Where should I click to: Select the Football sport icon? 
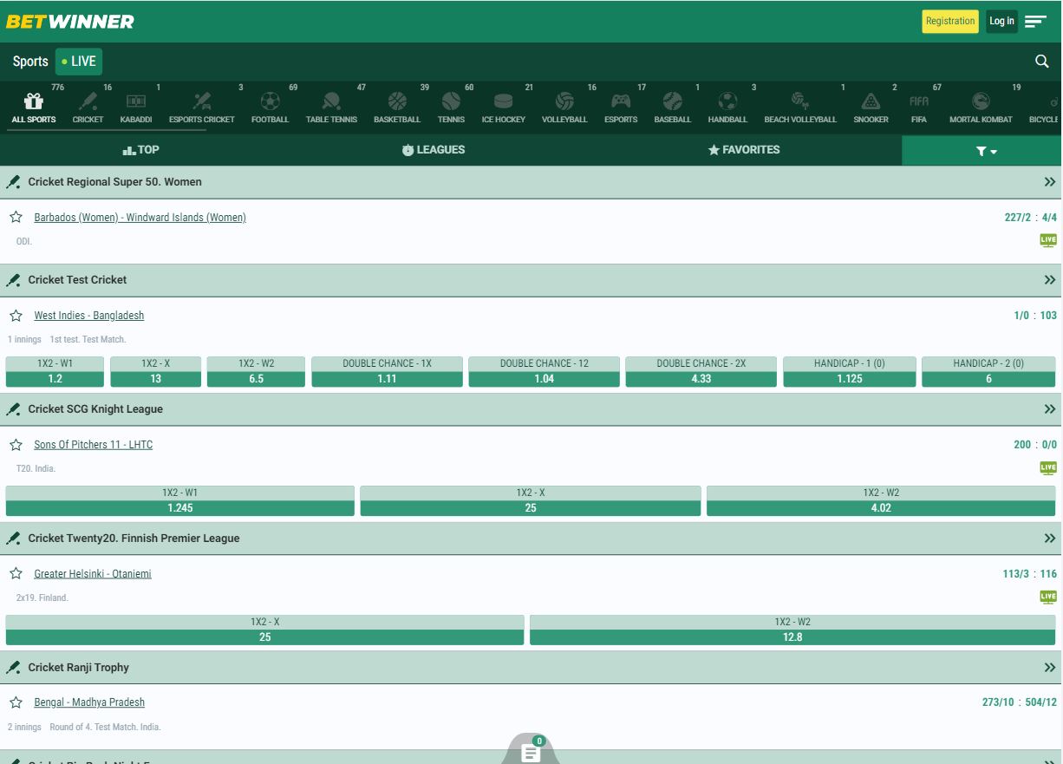[x=270, y=101]
